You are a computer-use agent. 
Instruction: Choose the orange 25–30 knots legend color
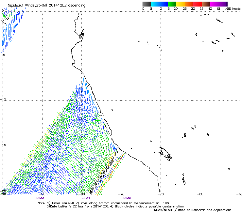(x=189, y=4)
